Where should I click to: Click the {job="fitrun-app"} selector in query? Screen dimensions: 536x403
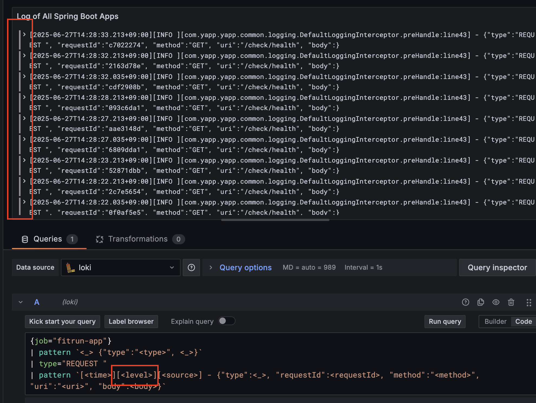[x=71, y=341]
